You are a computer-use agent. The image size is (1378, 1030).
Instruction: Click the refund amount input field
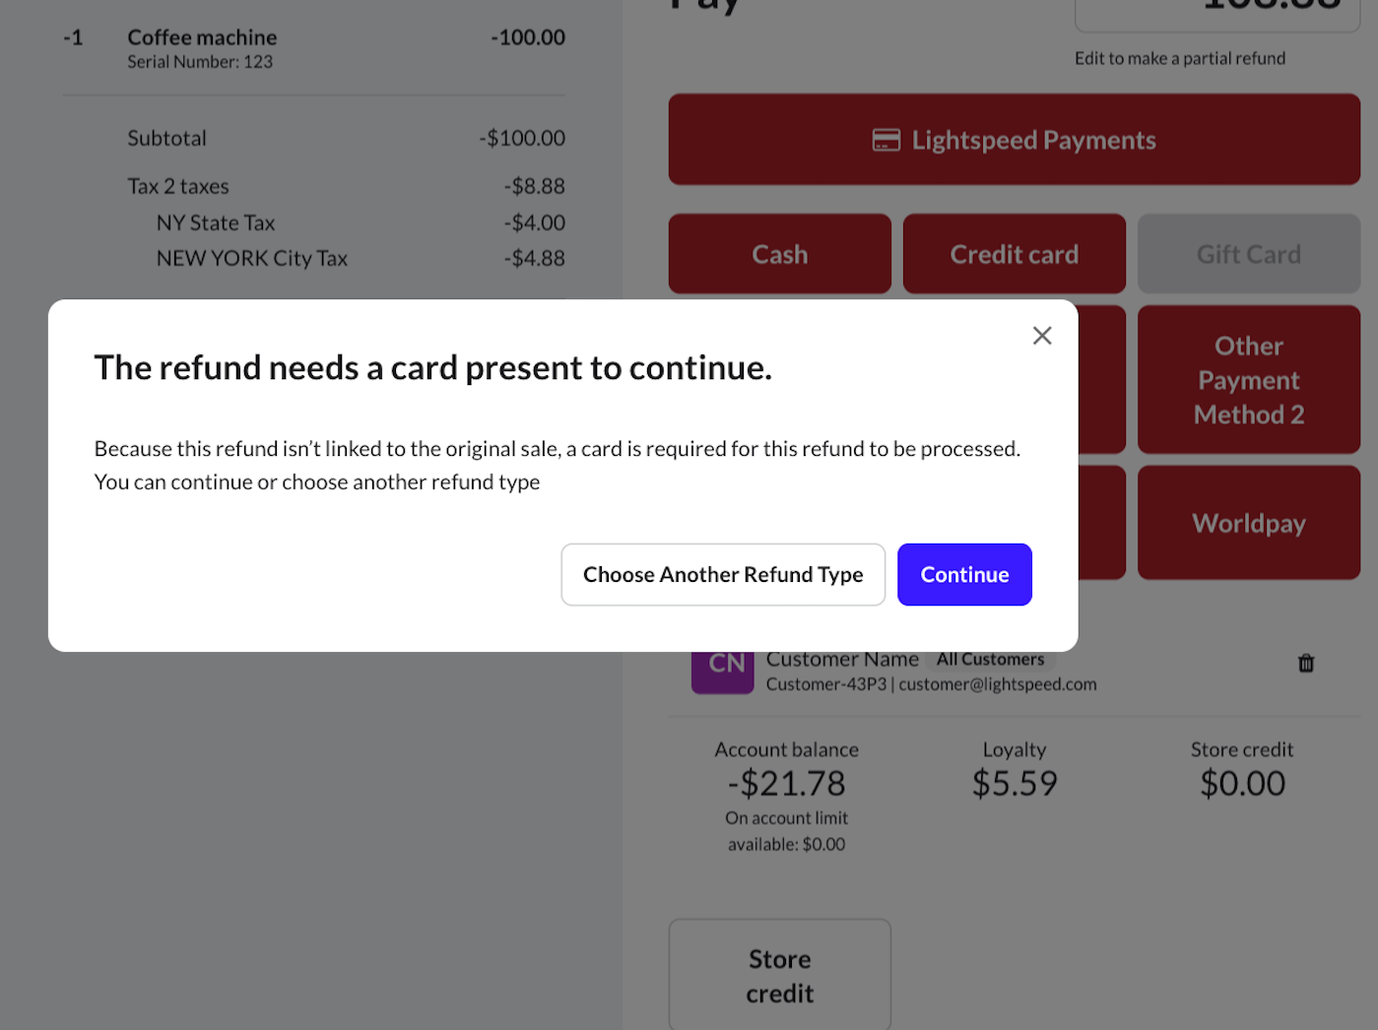coord(1216,12)
